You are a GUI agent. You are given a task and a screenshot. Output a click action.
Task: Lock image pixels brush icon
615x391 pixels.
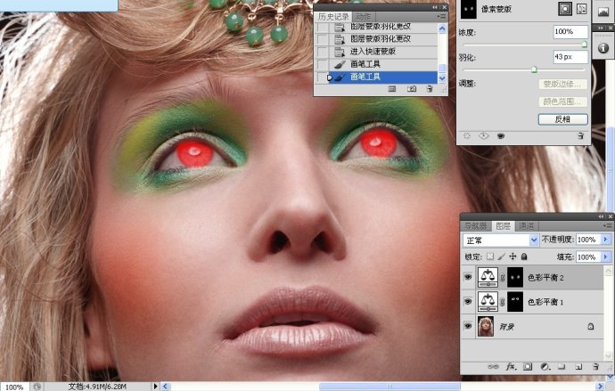tap(501, 257)
